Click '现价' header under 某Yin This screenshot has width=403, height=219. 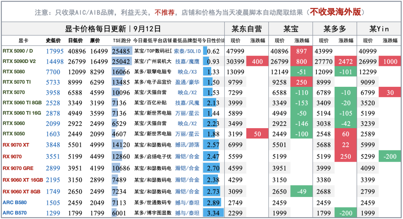[x=368, y=41]
